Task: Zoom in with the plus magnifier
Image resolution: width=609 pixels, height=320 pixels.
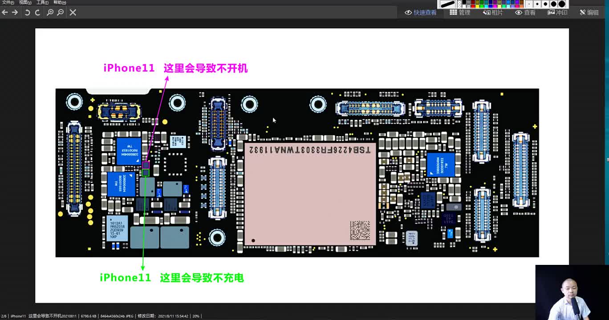Action: point(50,12)
